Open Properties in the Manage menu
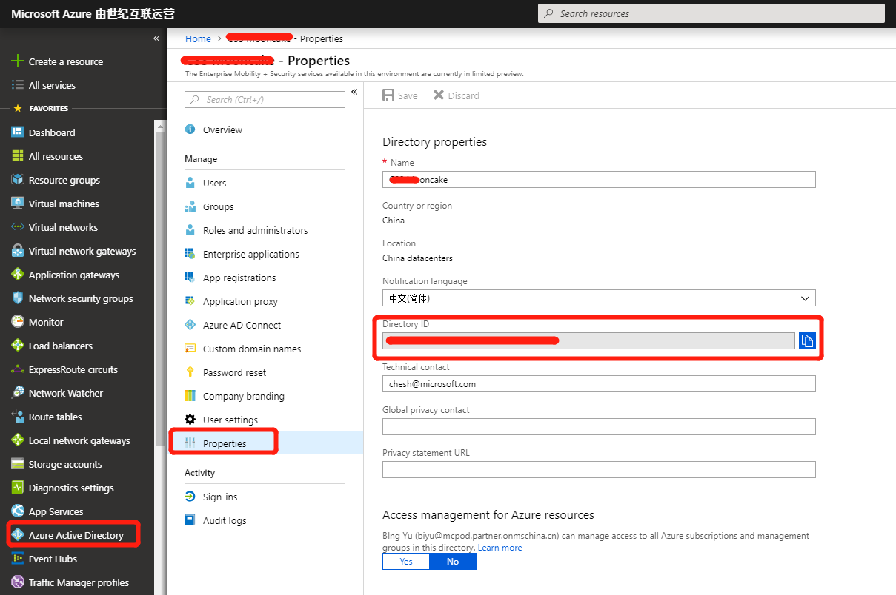This screenshot has height=595, width=896. point(225,443)
